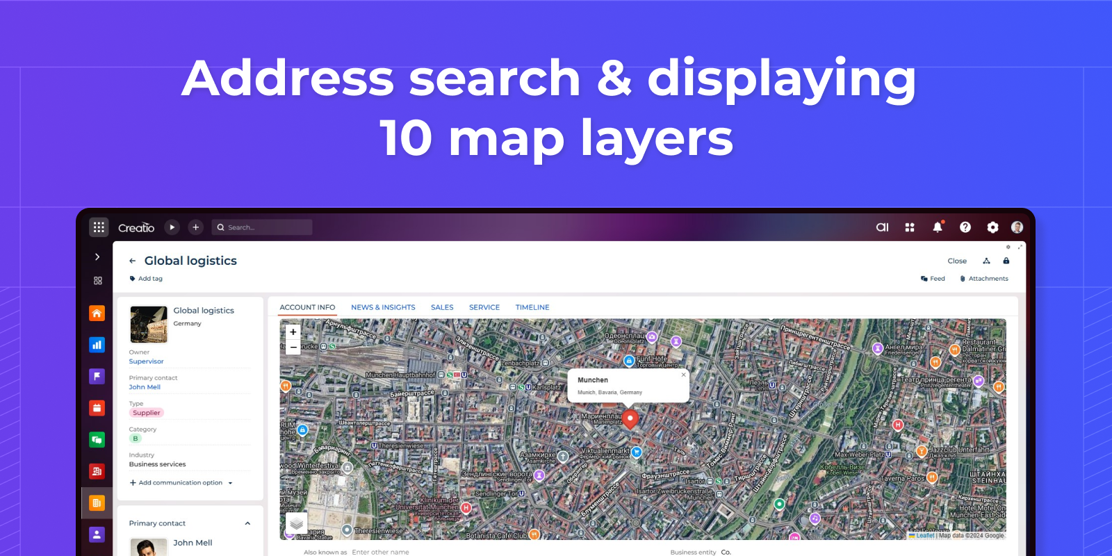Click the Creatio AI icon
This screenshot has width=1112, height=556.
(882, 227)
